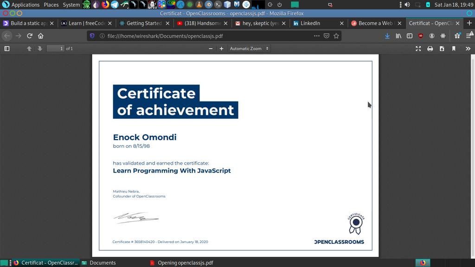The height and width of the screenshot is (267, 475).
Task: Click the next page arrow
Action: (40, 48)
